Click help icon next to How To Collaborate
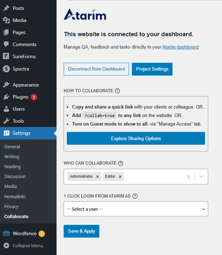The image size is (222, 255). (x=117, y=91)
